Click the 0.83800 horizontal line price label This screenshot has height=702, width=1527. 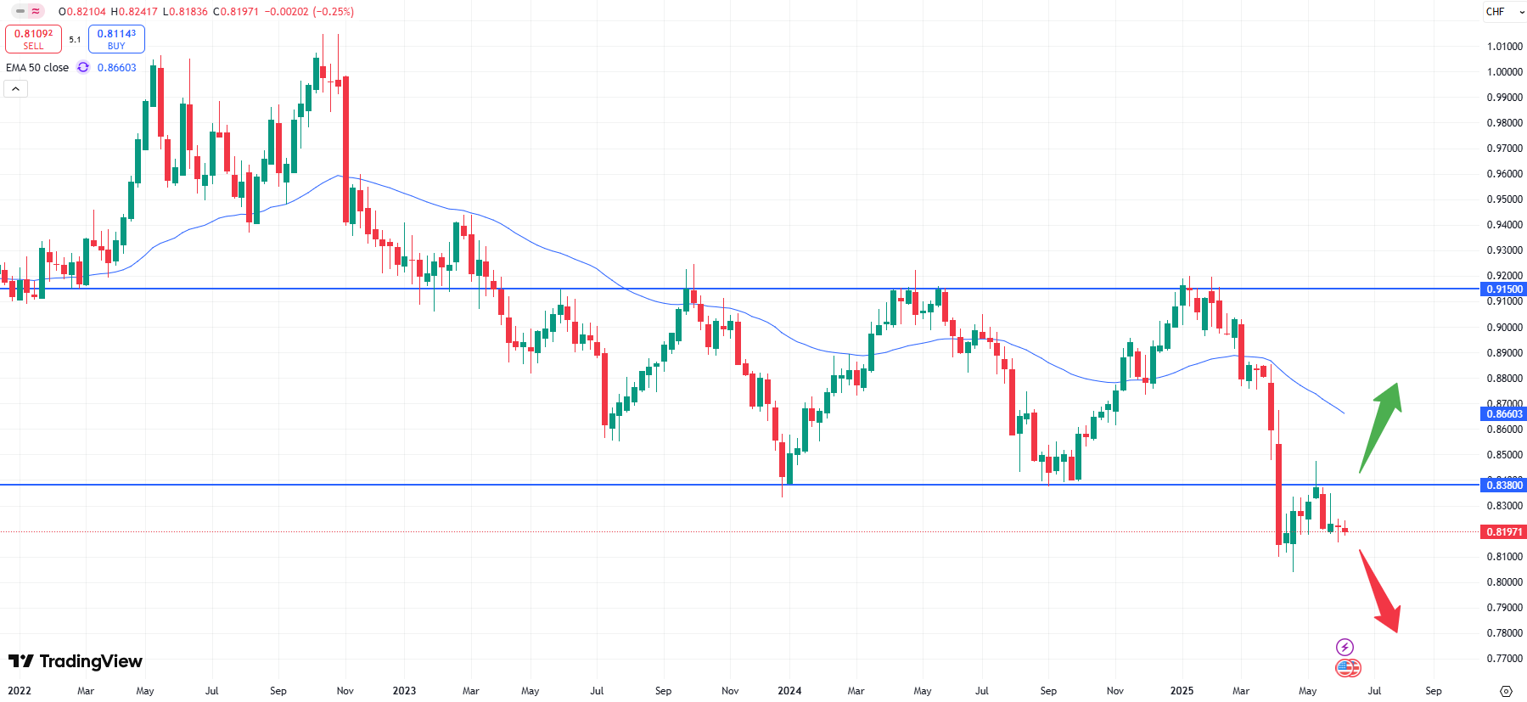pos(1505,486)
